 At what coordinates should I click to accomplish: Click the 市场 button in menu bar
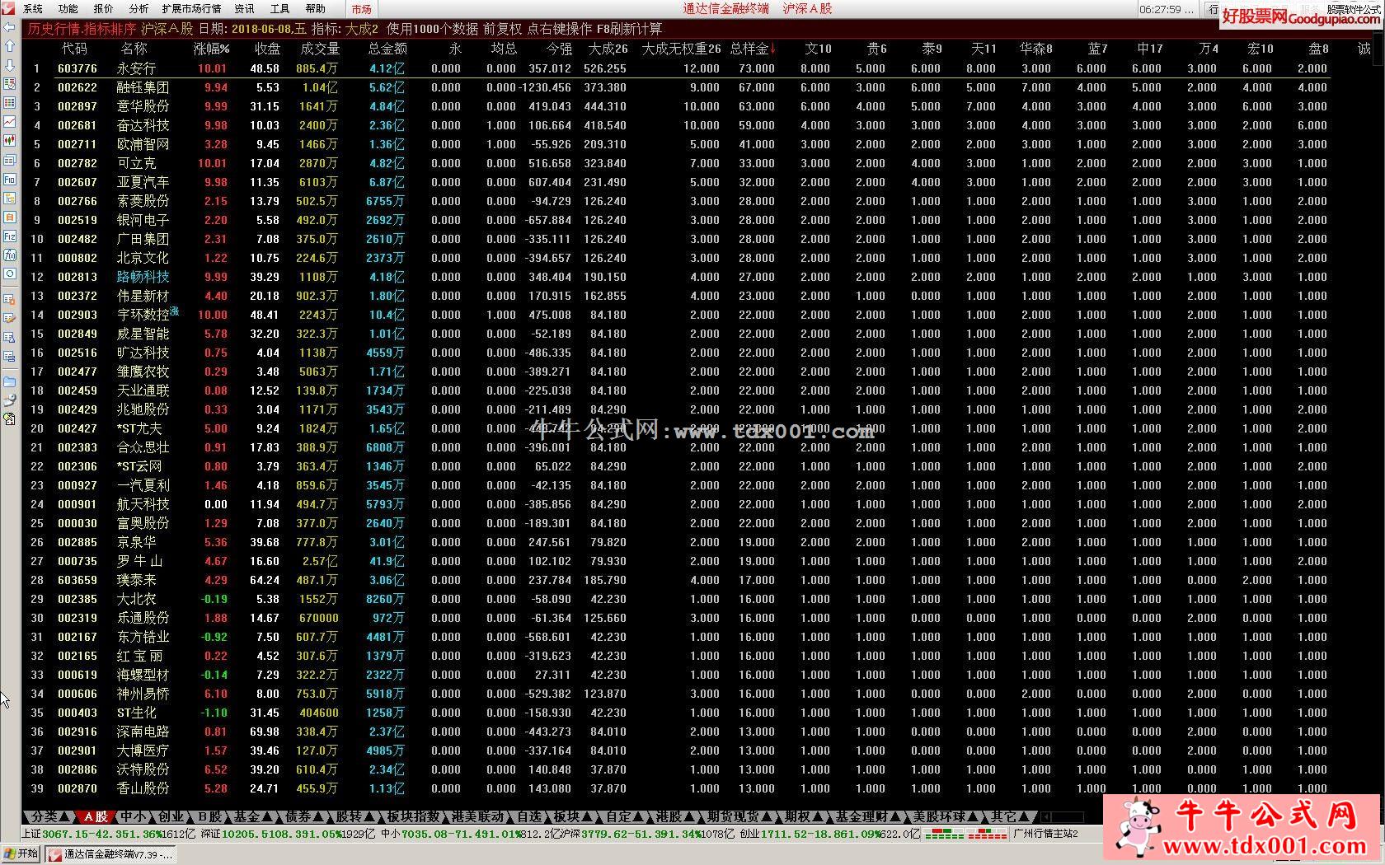361,9
